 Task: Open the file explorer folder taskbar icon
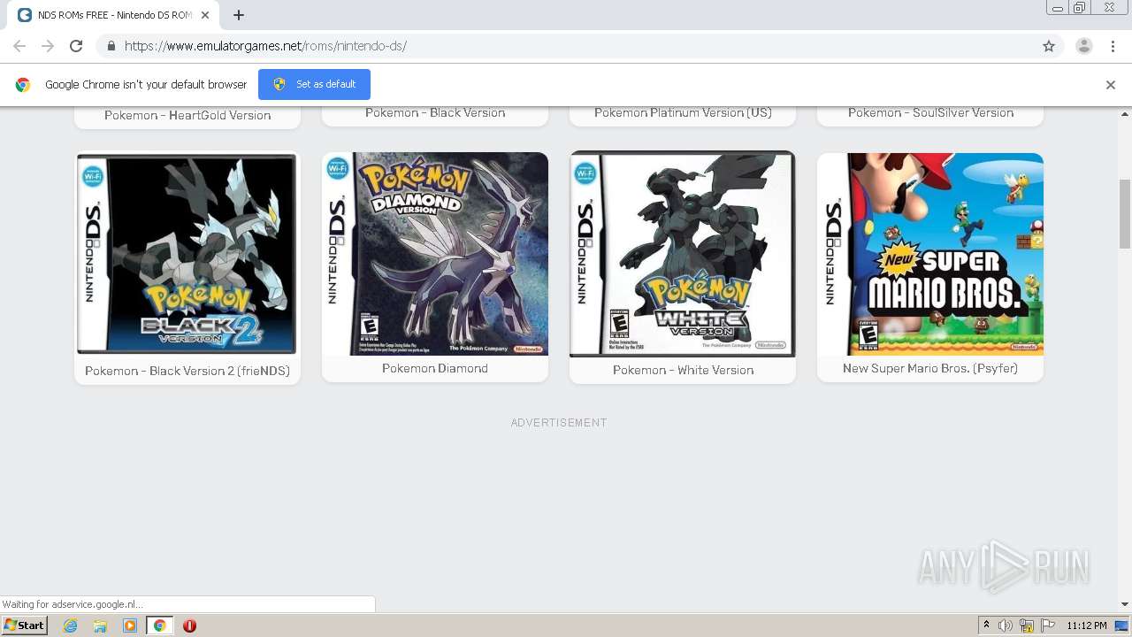coord(100,625)
